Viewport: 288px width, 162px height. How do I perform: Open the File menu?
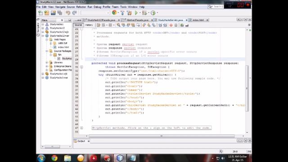pos(38,7)
